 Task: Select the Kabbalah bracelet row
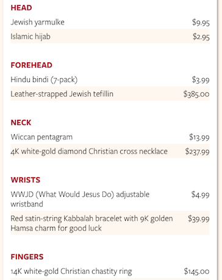110,223
